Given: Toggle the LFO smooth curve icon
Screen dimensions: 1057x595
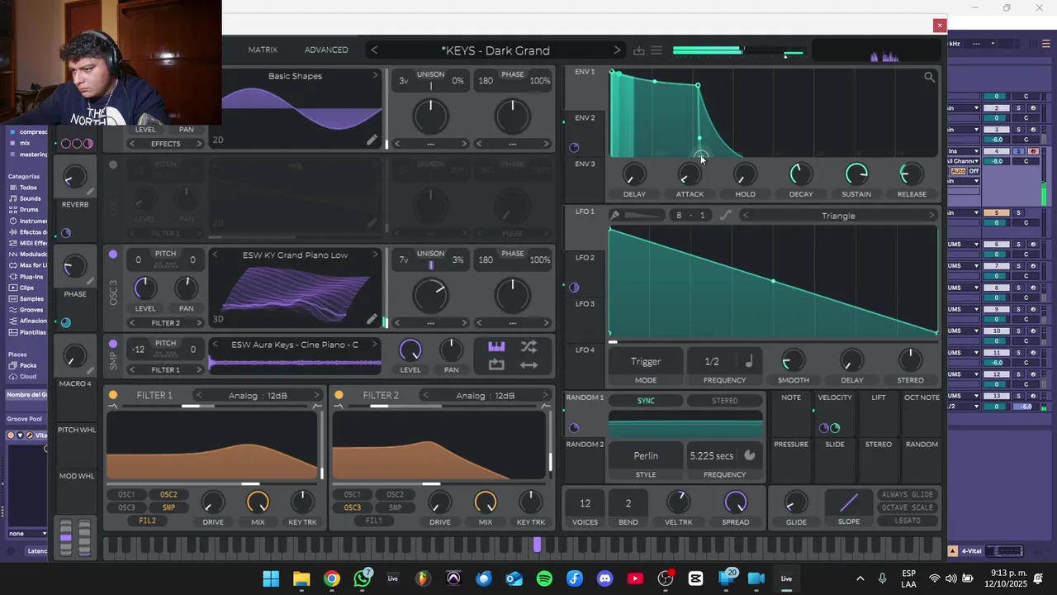Looking at the screenshot, I should [726, 216].
